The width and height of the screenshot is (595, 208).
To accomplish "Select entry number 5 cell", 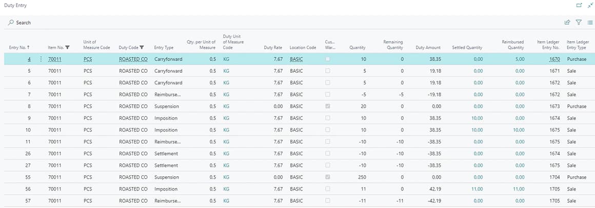I will pyautogui.click(x=29, y=71).
